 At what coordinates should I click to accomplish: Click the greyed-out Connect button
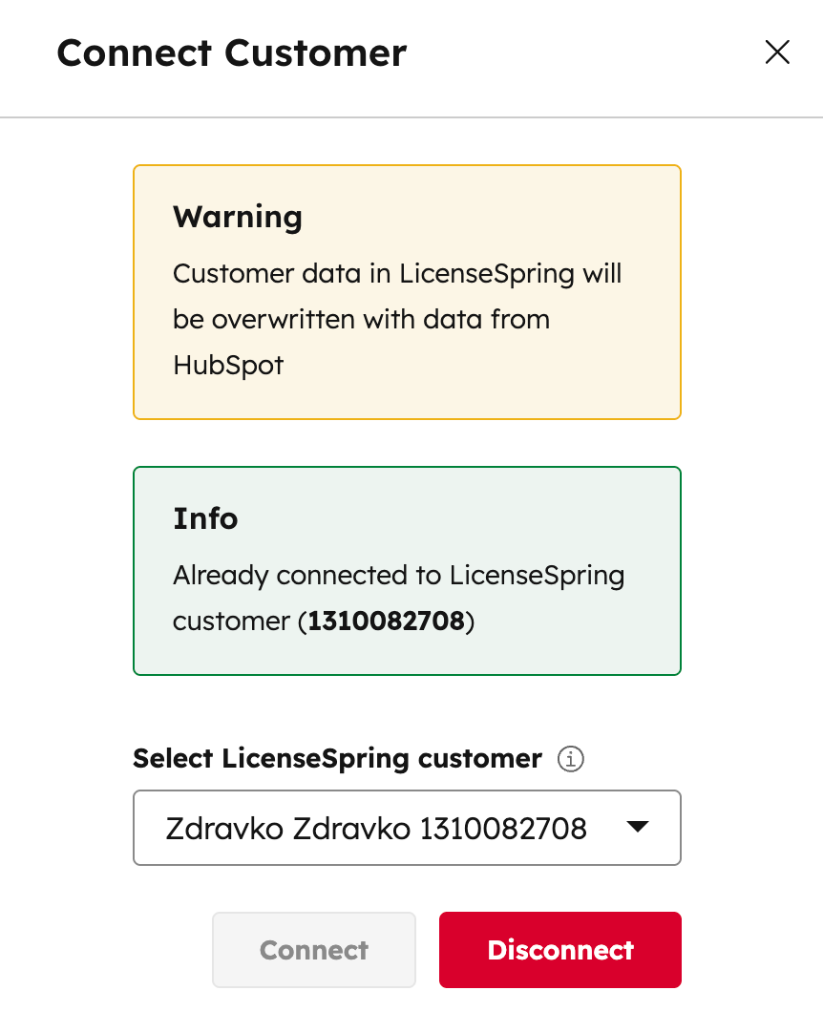[314, 950]
